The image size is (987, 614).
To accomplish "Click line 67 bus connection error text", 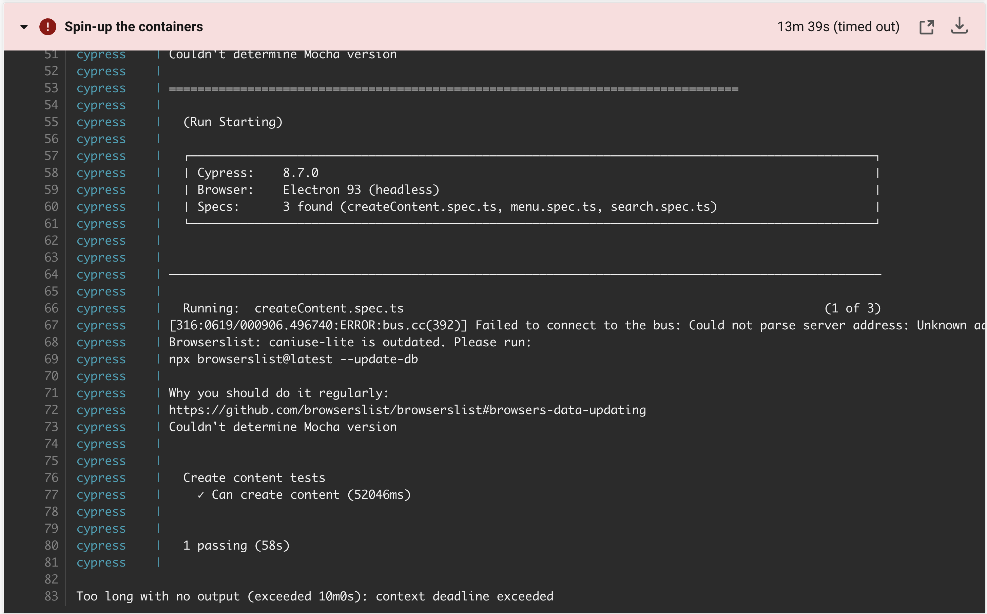I will tap(488, 325).
